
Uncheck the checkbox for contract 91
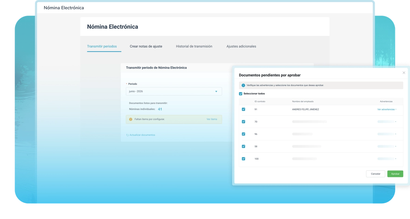point(244,109)
